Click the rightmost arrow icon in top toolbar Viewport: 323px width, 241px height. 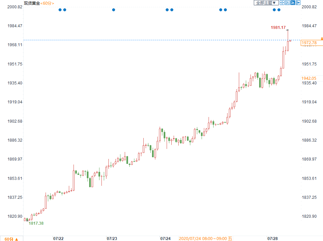point(298,3)
